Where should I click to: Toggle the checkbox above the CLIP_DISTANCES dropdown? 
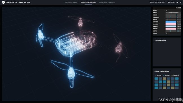(166, 10)
